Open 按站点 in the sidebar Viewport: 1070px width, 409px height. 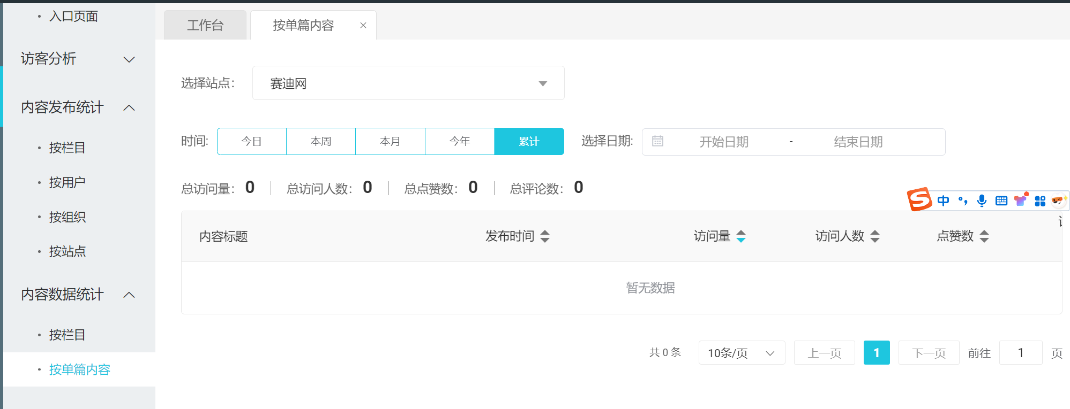(68, 251)
